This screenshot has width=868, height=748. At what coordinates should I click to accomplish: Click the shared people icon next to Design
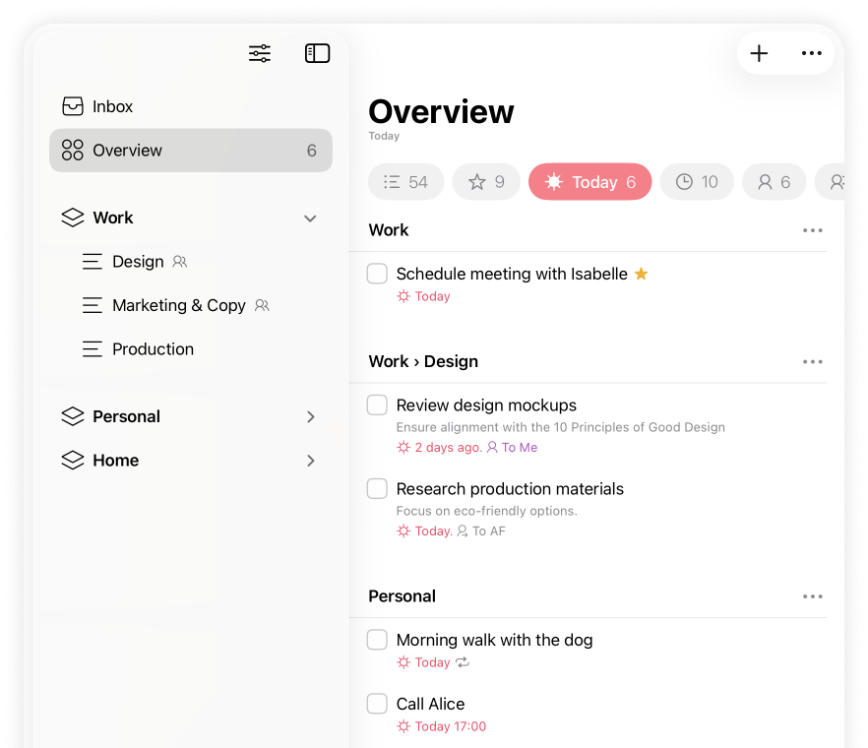tap(179, 262)
